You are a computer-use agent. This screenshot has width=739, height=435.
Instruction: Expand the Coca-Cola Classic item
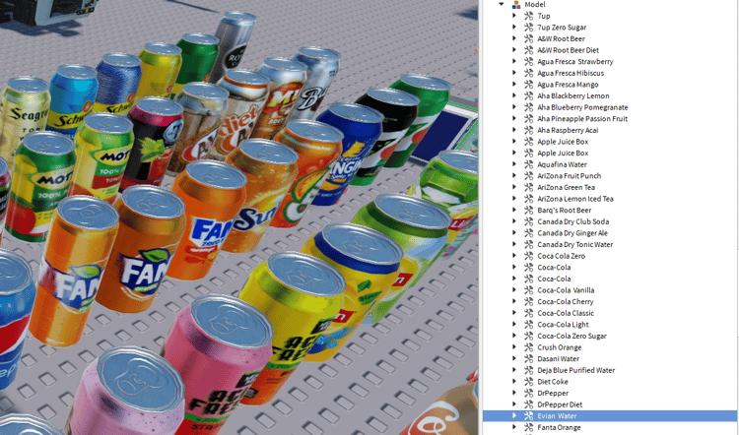[514, 313]
